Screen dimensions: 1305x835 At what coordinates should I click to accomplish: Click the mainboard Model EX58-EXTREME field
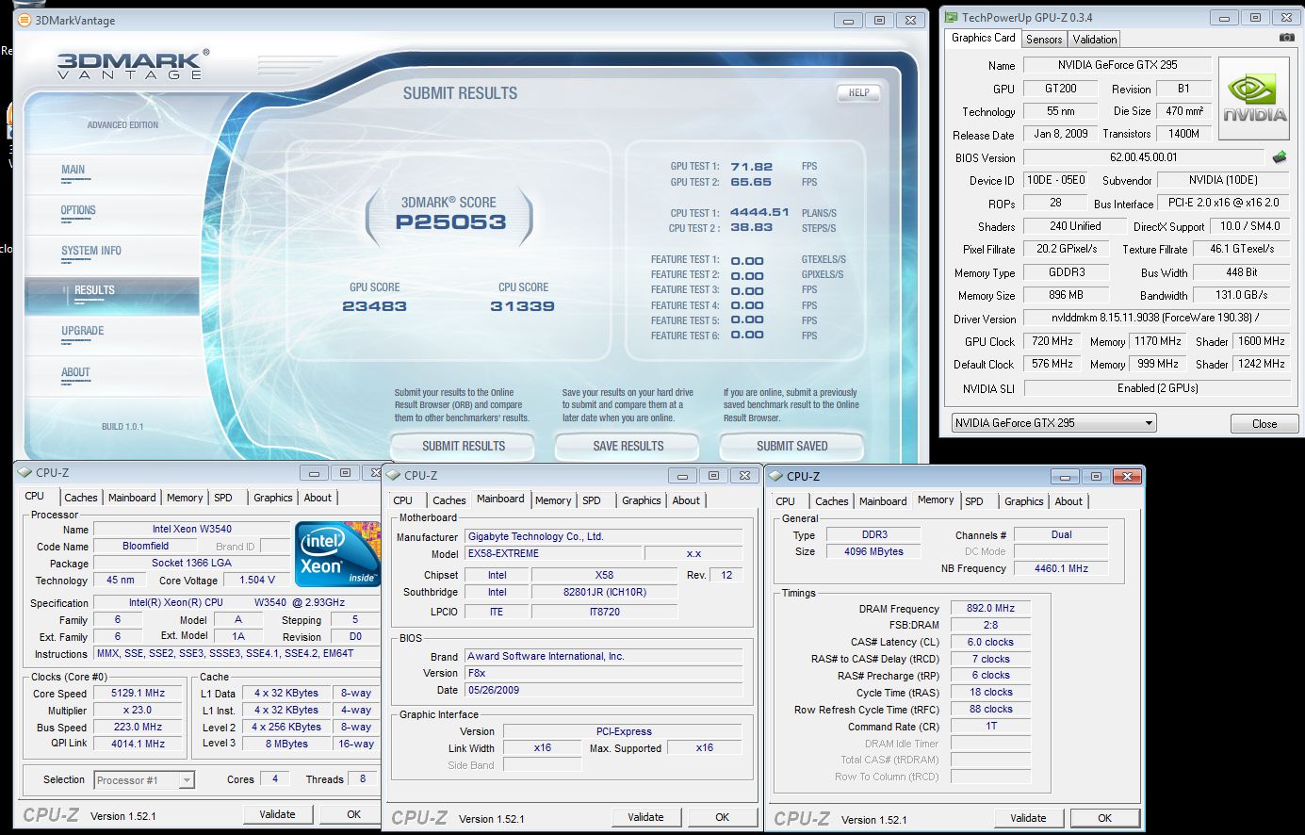[x=554, y=554]
